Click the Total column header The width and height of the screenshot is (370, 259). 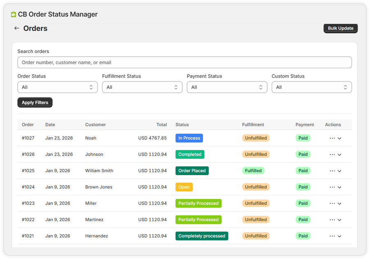pos(162,125)
